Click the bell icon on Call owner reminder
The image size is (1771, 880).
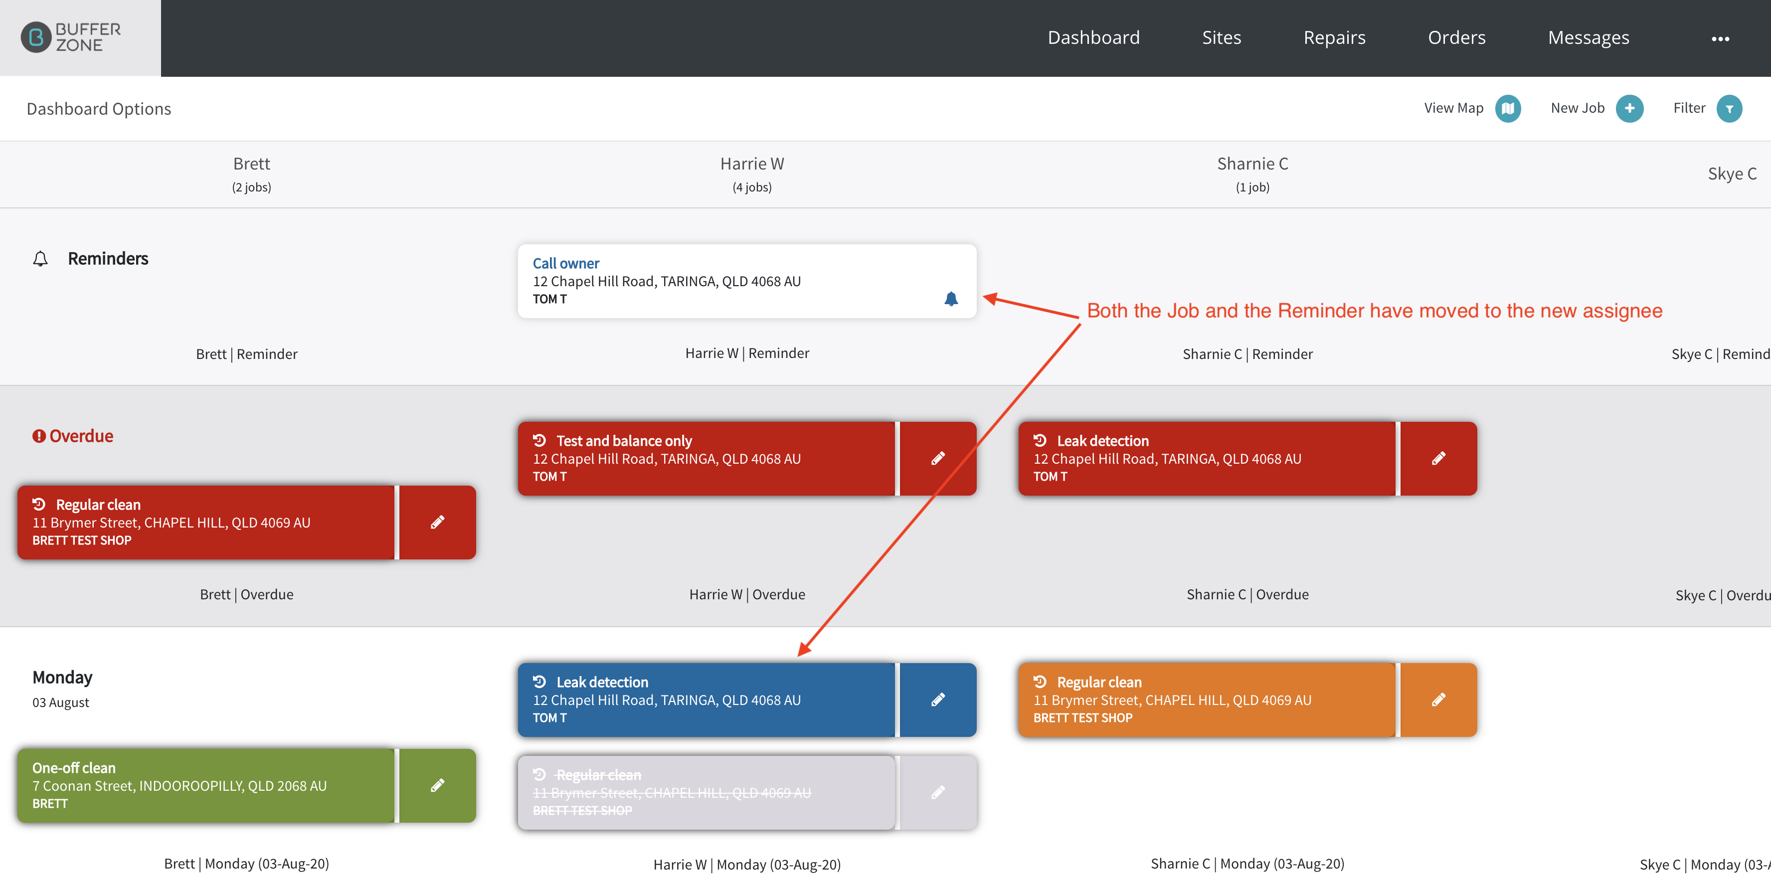point(950,299)
